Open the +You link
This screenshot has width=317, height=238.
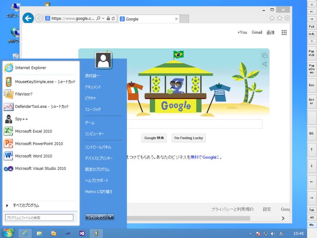click(242, 33)
